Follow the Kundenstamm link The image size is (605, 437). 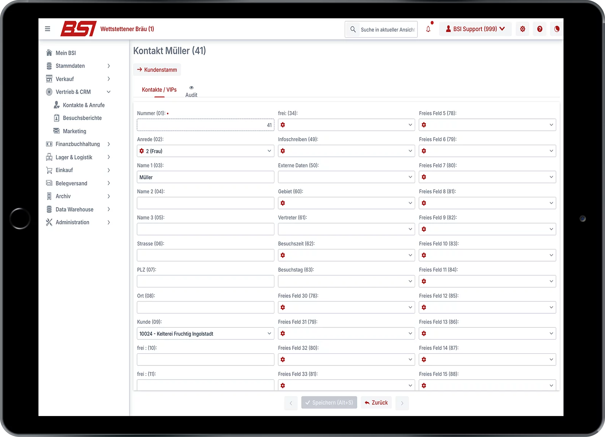[x=157, y=70]
